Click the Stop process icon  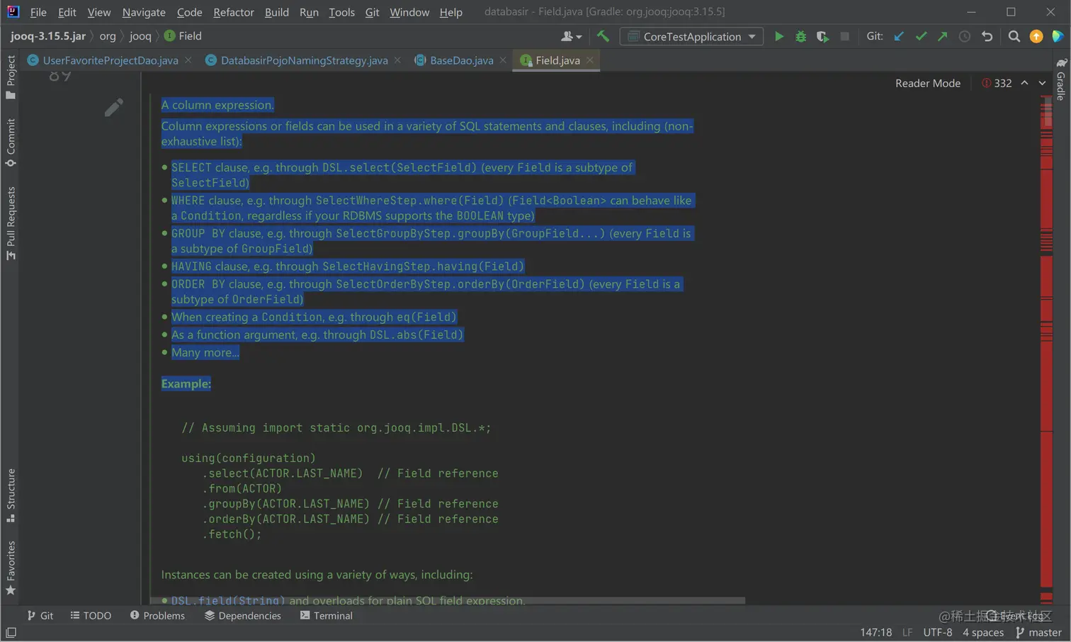[x=844, y=36]
